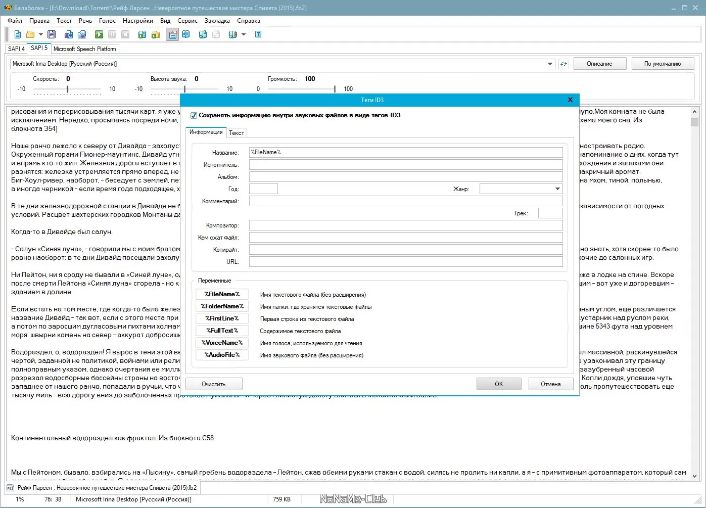This screenshot has width=706, height=508.
Task: Open the Файл menu
Action: tap(15, 21)
